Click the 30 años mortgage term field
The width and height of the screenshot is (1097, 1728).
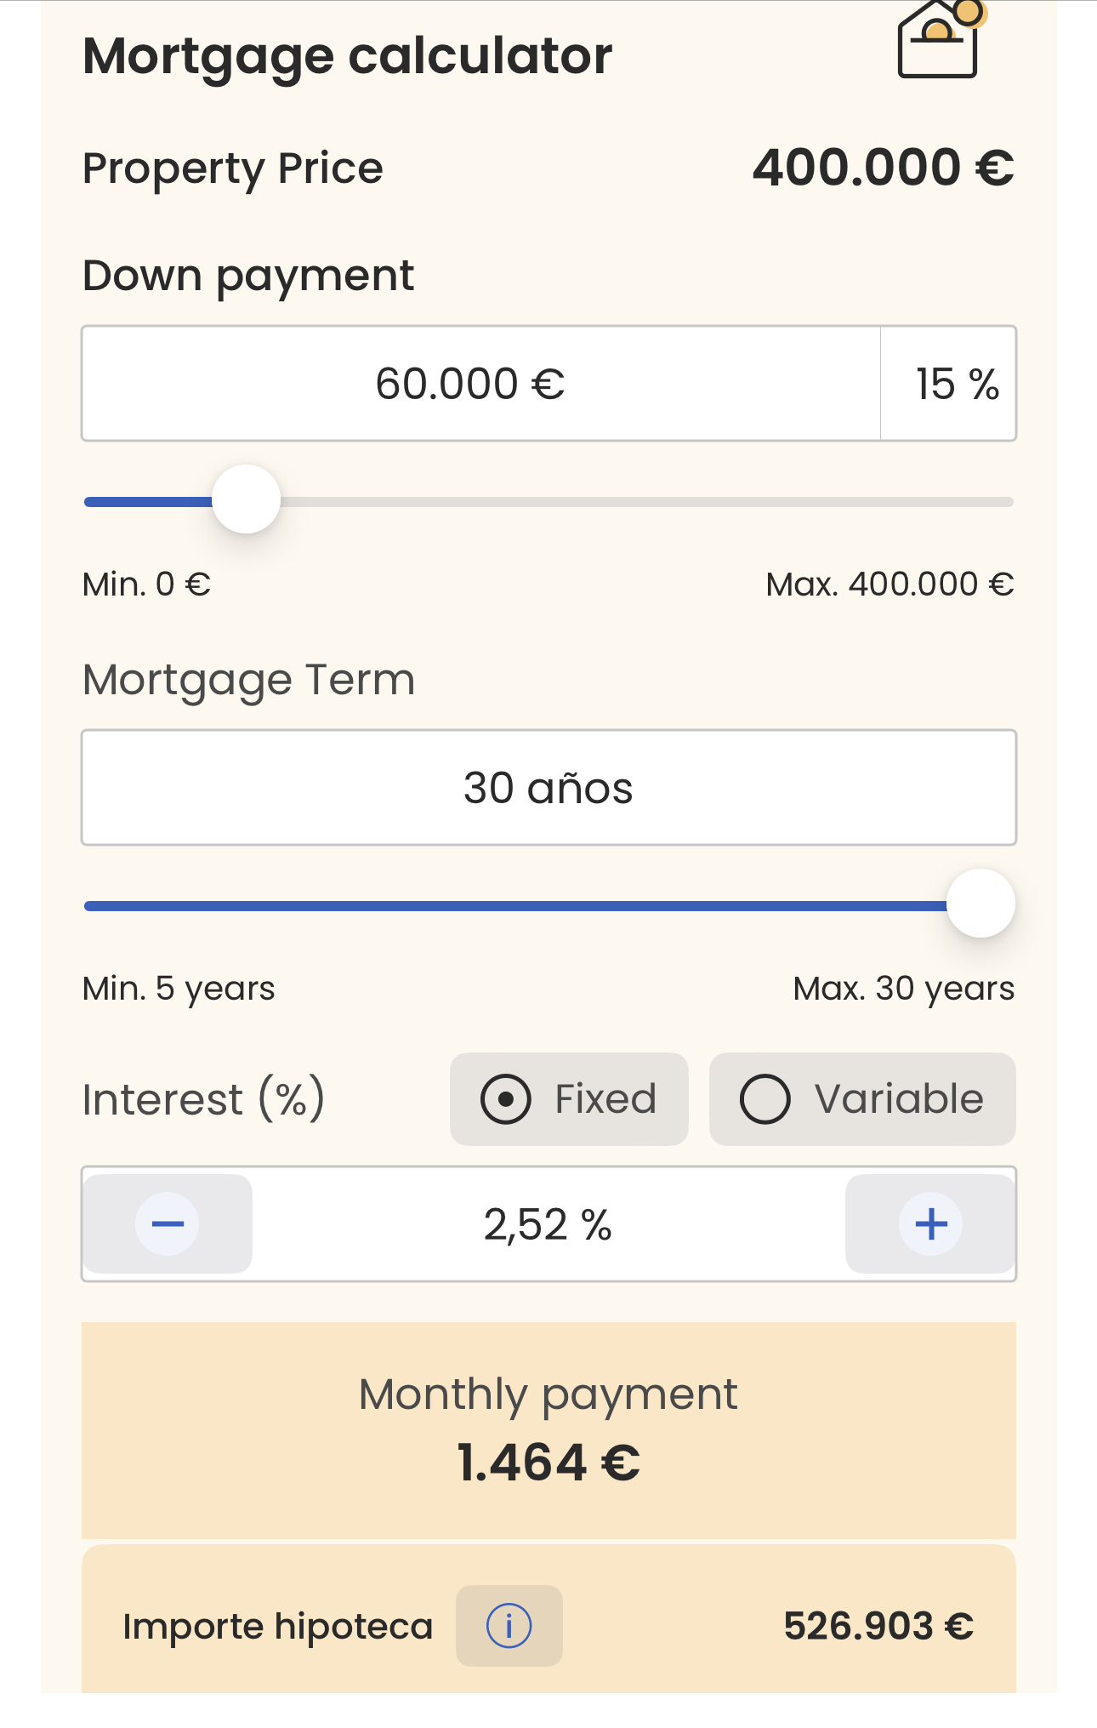(548, 788)
